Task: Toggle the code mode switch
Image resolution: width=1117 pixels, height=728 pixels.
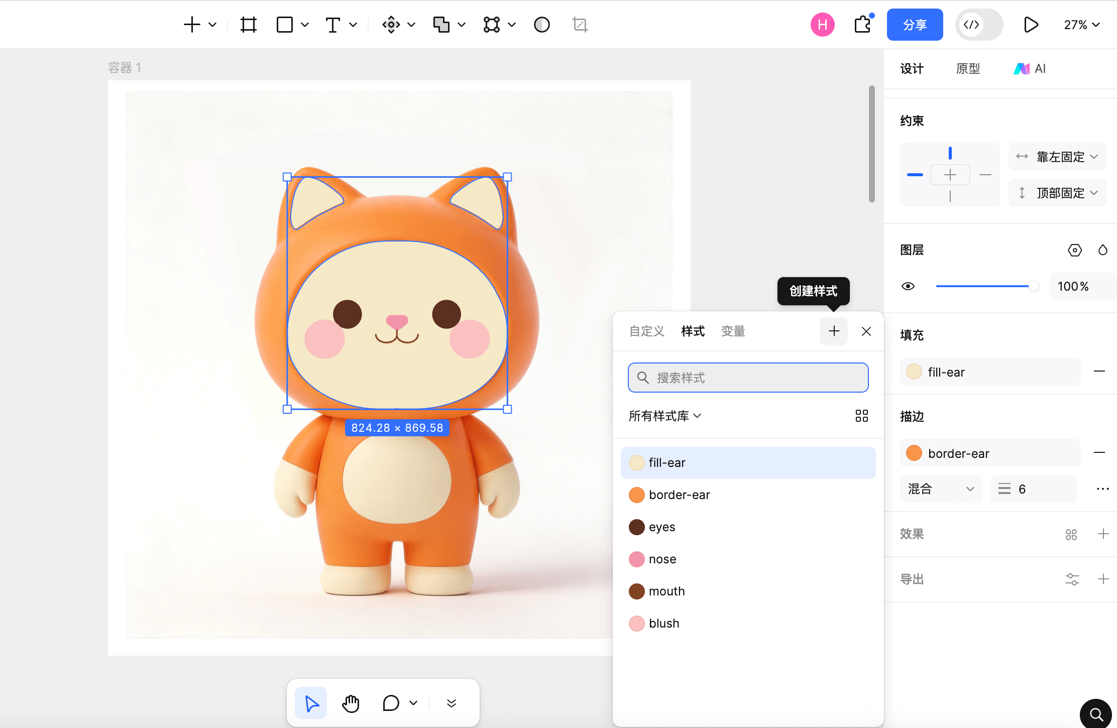Action: pyautogui.click(x=978, y=25)
